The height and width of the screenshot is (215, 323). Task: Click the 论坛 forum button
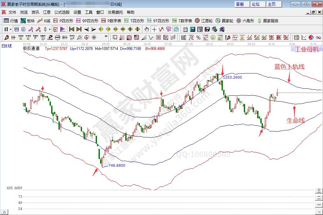tap(256, 4)
